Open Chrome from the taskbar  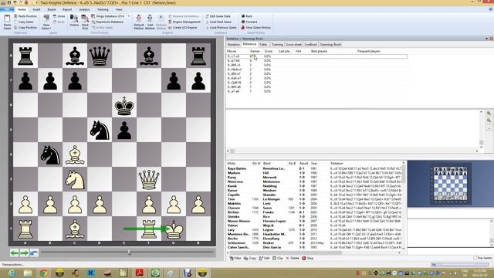point(43,273)
